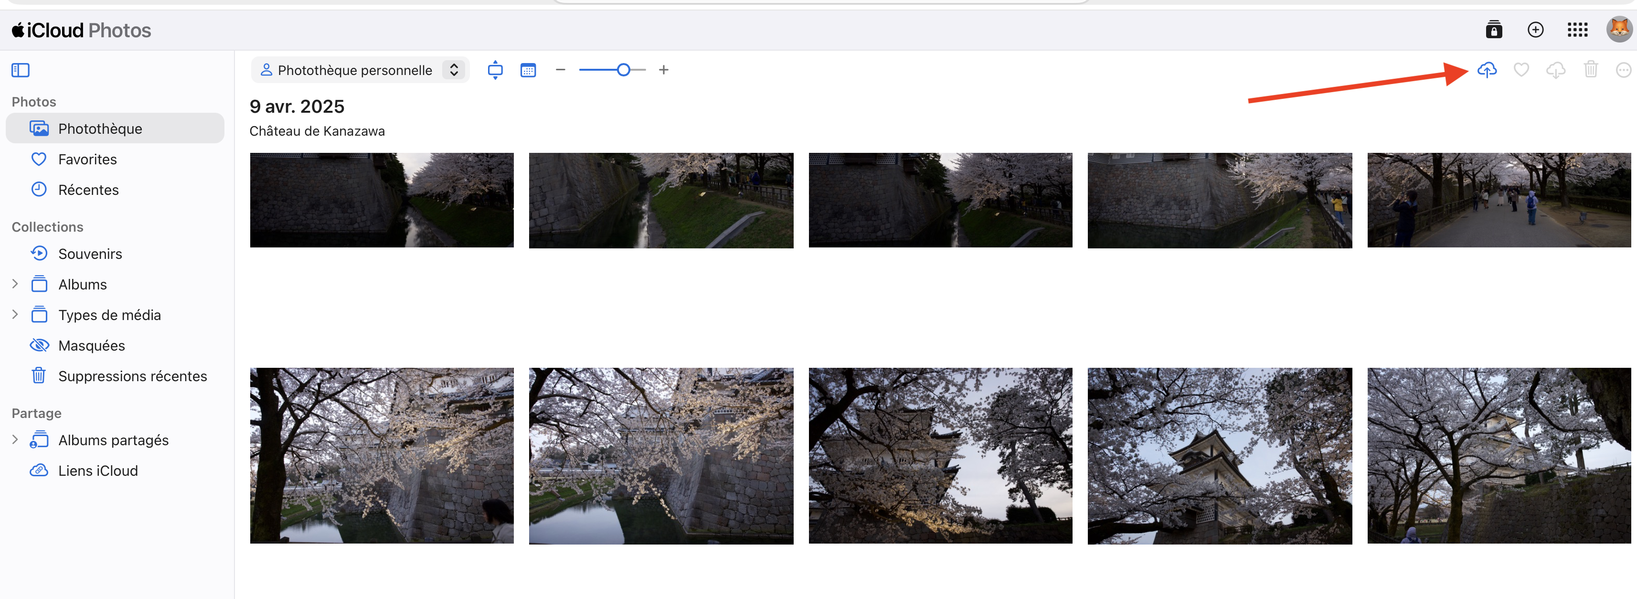Toggle the sidebar visibility
The image size is (1637, 599).
coord(21,70)
